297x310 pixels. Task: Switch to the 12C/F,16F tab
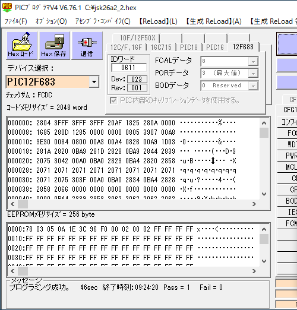tap(127, 48)
